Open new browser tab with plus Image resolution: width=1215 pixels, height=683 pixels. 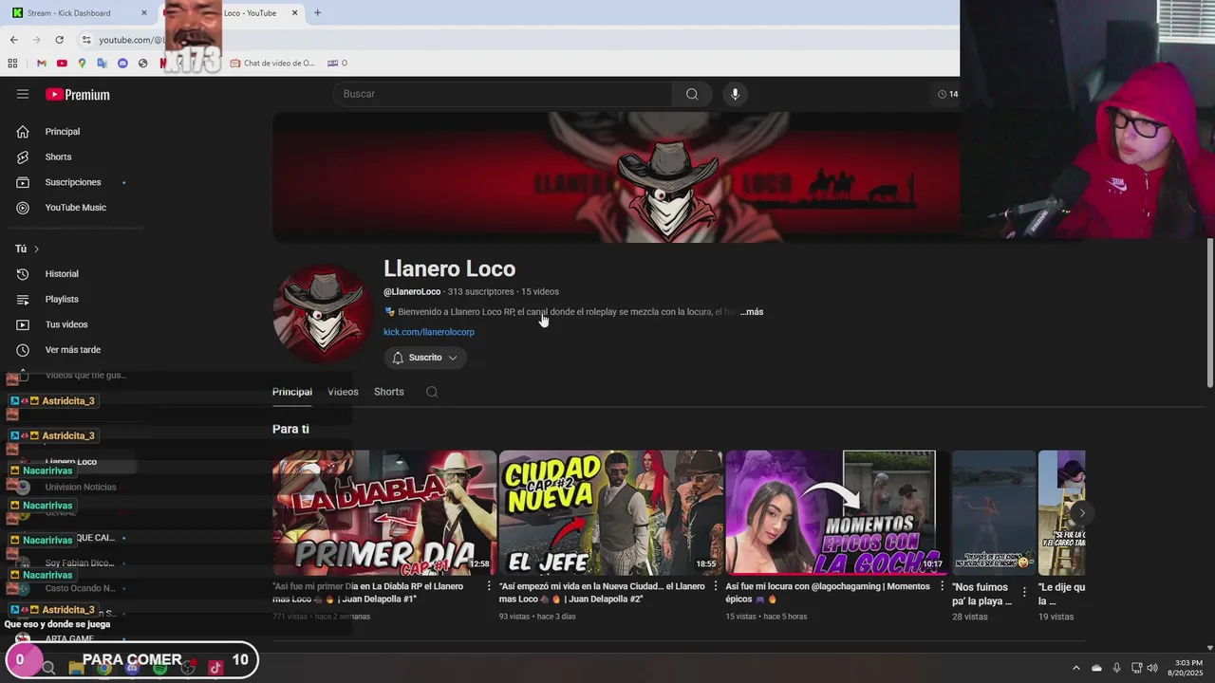point(317,12)
